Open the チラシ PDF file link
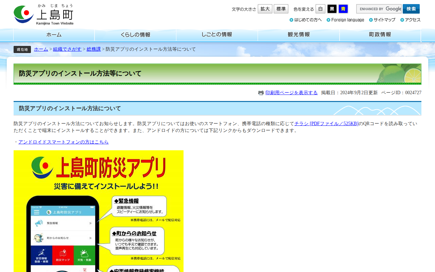Image resolution: width=435 pixels, height=272 pixels. click(x=326, y=124)
